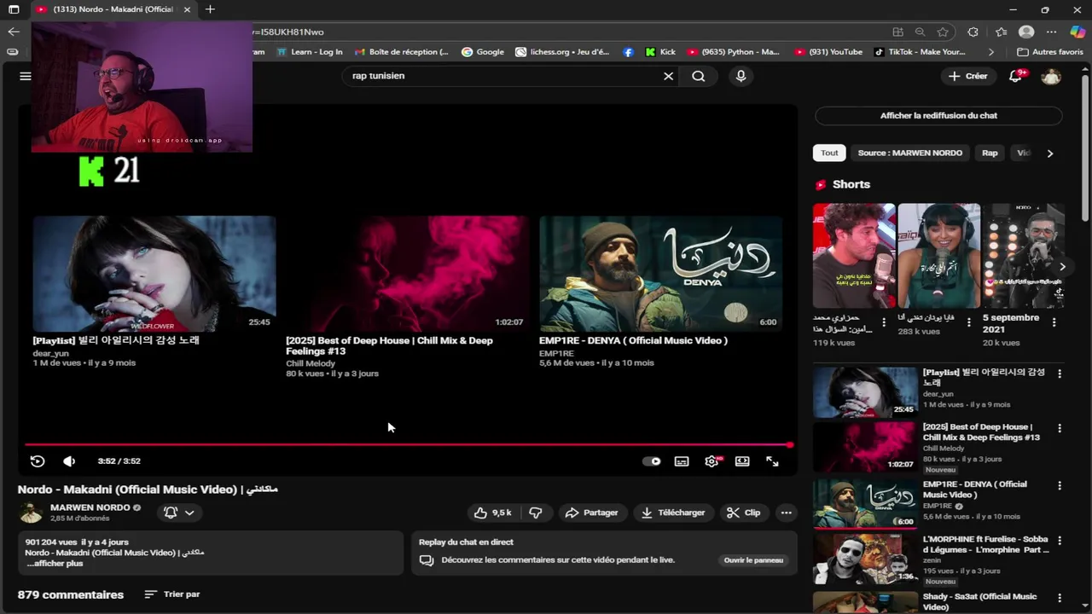Open the Trier par comments sort dropdown
Viewport: 1092px width, 614px height.
172,594
